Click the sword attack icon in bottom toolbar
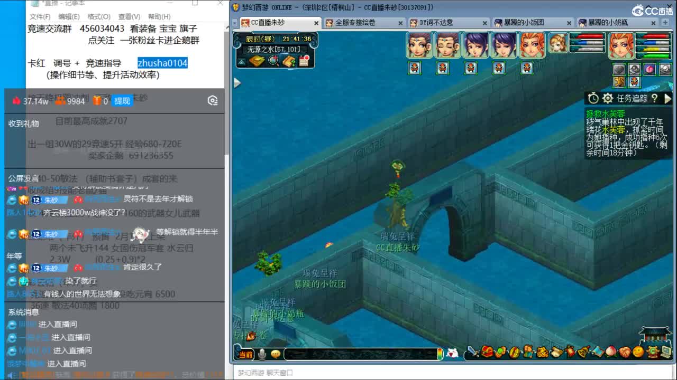This screenshot has width=677, height=380. (473, 352)
